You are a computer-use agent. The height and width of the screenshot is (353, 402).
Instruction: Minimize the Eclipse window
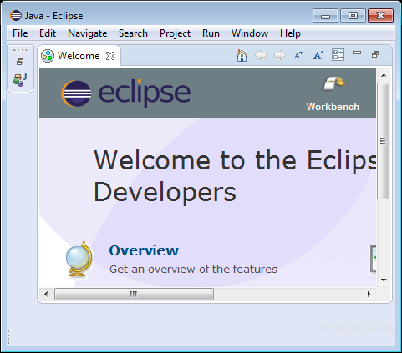[x=325, y=16]
